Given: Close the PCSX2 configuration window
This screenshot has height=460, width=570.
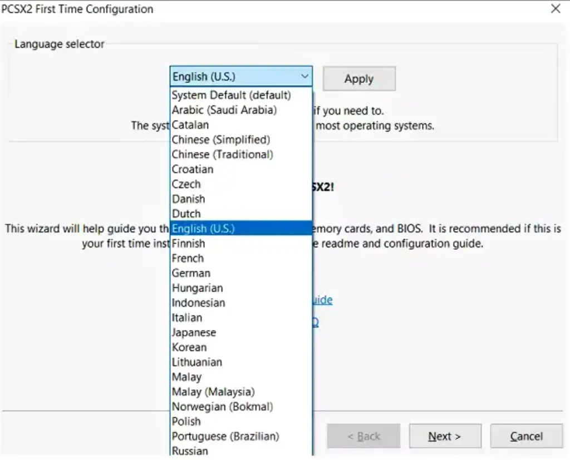Looking at the screenshot, I should tap(555, 9).
